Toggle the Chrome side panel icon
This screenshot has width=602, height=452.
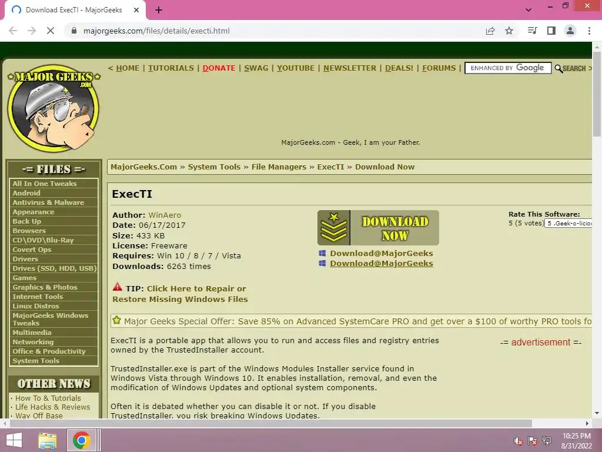coord(551,31)
